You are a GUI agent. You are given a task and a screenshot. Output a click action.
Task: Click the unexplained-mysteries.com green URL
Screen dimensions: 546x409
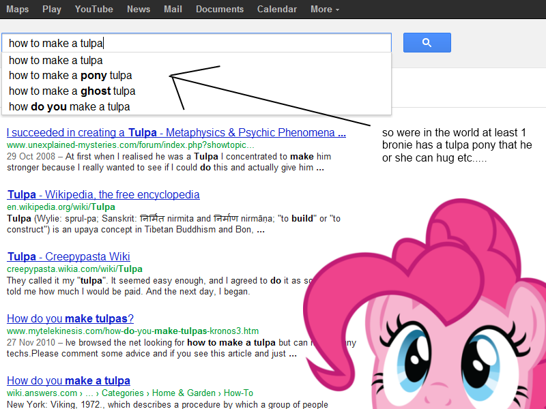130,145
